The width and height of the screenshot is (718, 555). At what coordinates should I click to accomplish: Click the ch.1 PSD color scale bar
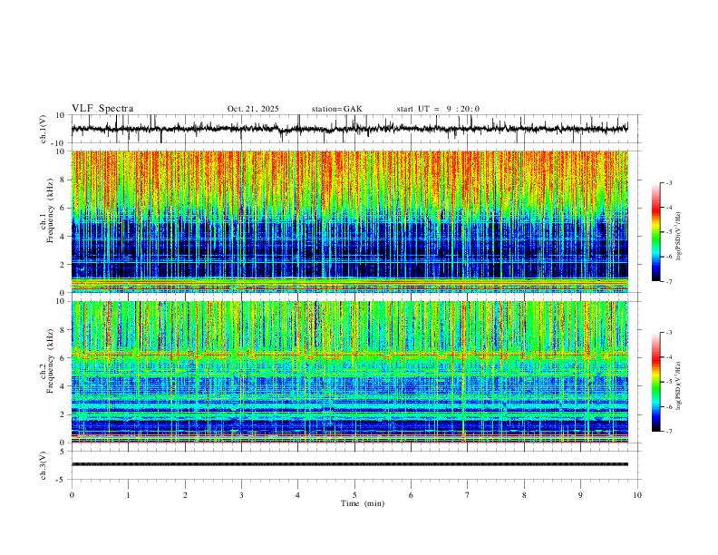[x=656, y=232]
